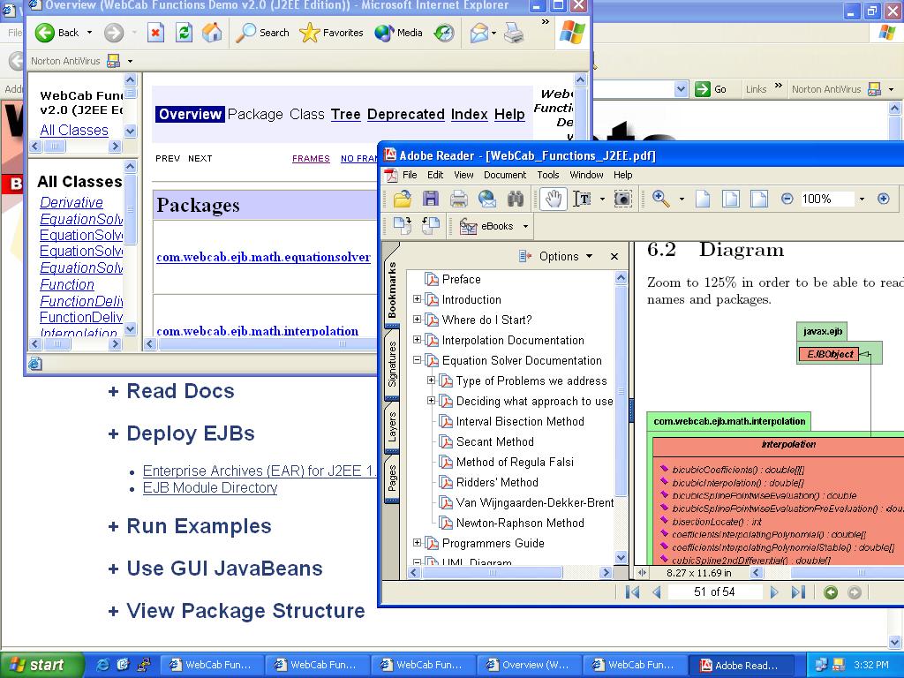Close the bookmarks panel with X

click(614, 257)
